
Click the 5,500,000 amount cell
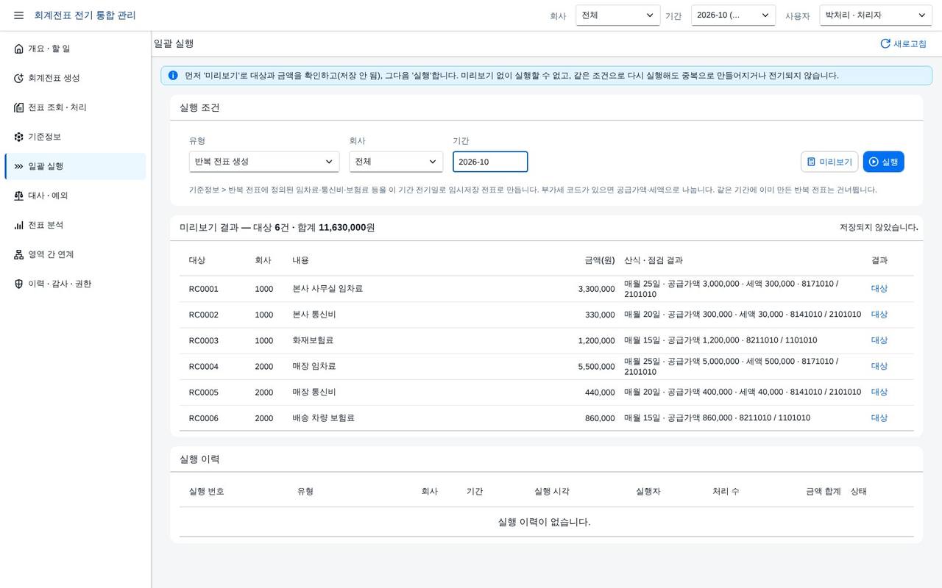point(596,367)
